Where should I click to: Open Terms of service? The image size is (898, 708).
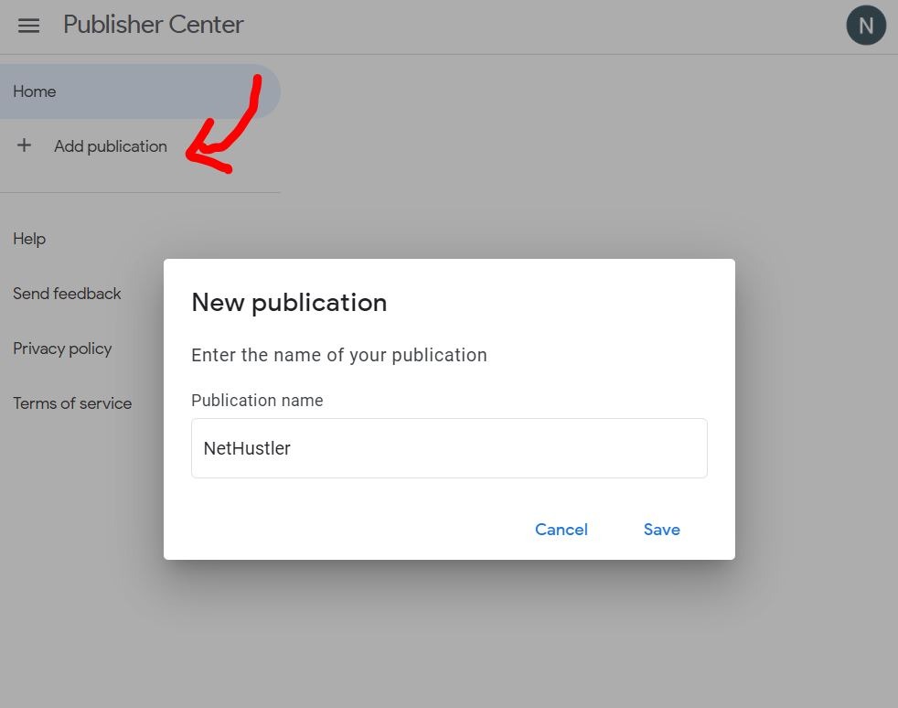pos(72,403)
